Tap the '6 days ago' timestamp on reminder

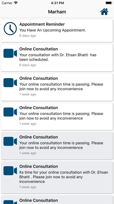point(28,36)
